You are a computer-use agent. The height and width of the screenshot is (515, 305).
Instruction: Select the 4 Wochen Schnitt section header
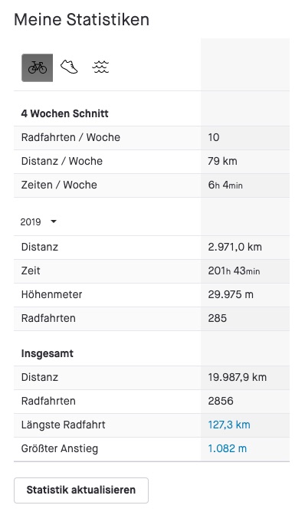click(64, 113)
